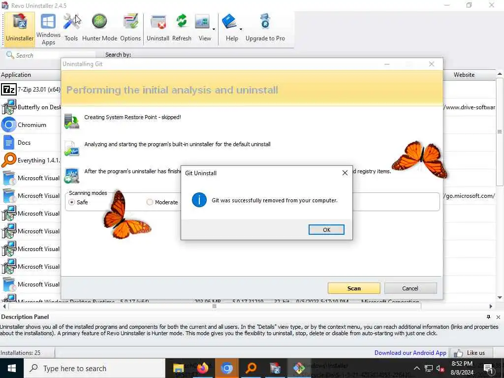Open the Git installer taskbar icon

tap(299, 368)
